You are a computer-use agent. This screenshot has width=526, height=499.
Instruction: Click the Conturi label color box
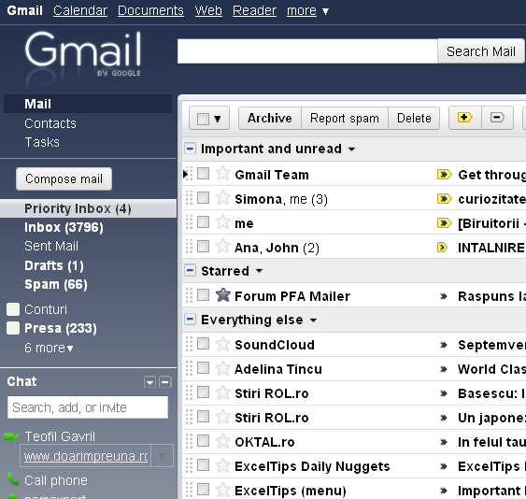[13, 309]
